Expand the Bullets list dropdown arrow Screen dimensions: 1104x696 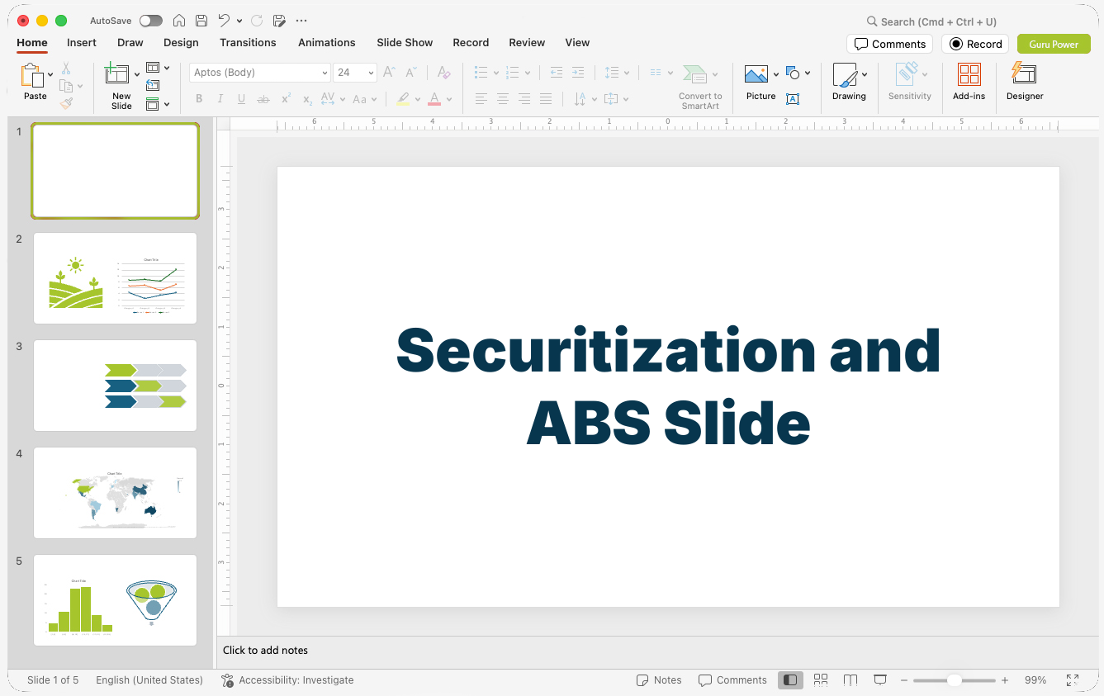[495, 73]
